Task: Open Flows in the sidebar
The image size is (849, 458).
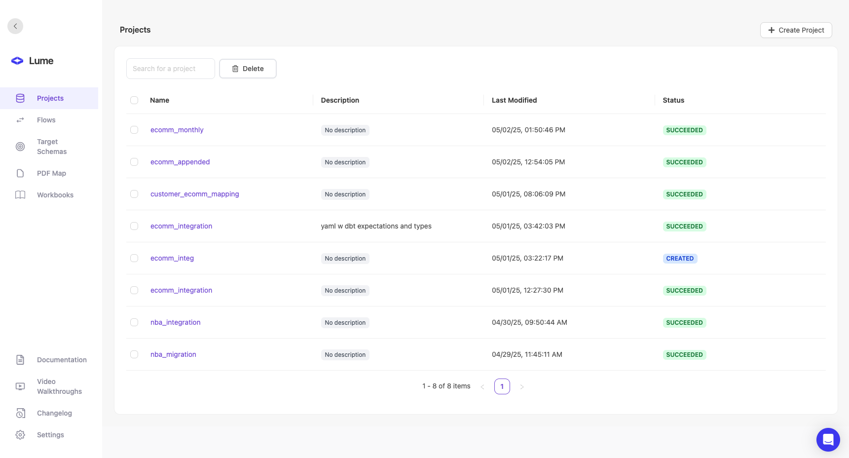Action: click(49, 120)
